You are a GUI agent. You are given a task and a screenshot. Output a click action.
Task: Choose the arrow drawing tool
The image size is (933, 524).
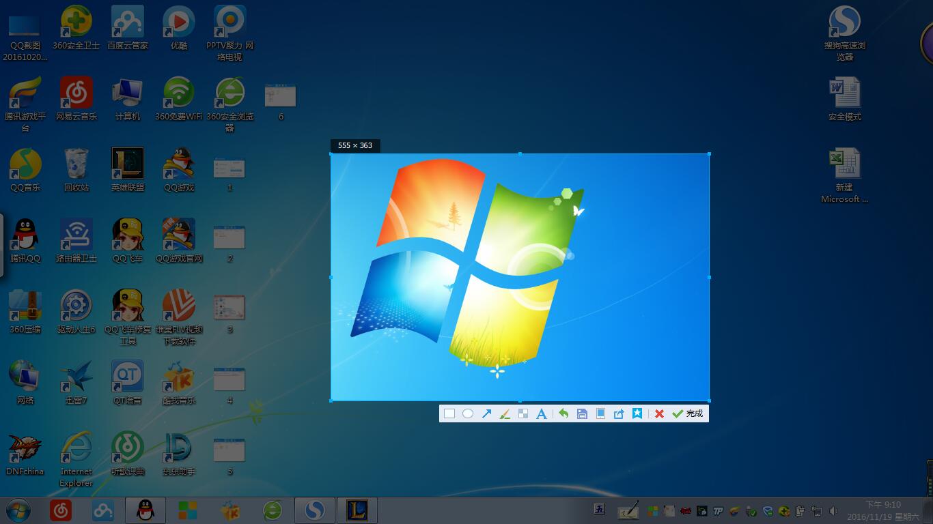pyautogui.click(x=486, y=413)
